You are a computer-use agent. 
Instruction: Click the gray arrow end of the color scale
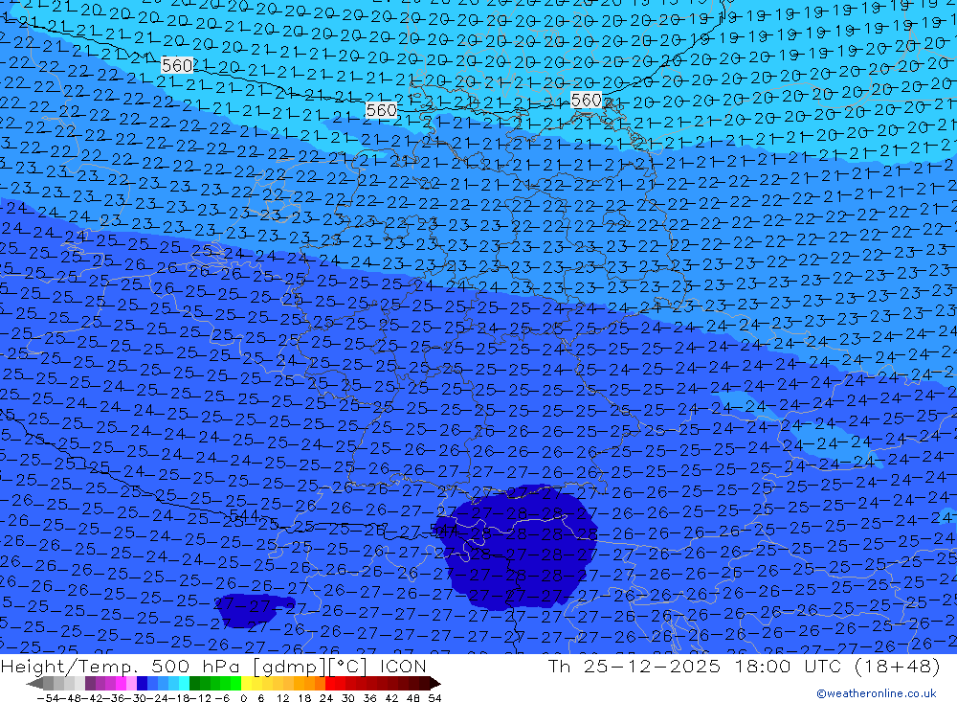click(34, 684)
